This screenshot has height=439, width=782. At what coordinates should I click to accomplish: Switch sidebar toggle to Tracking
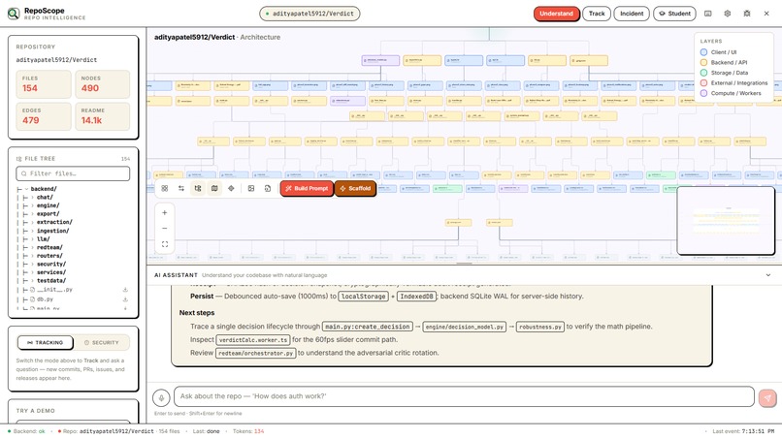tap(46, 343)
